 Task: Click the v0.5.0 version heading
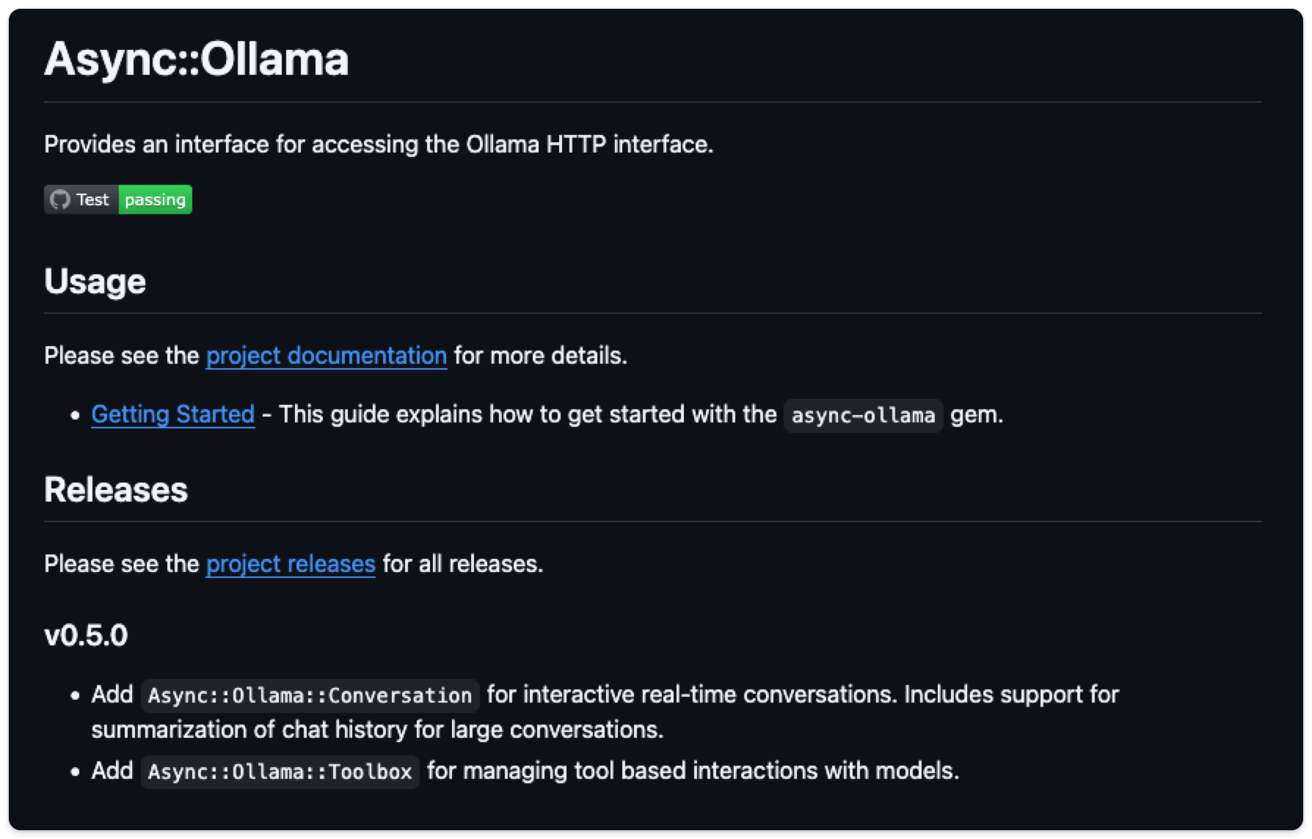[86, 635]
